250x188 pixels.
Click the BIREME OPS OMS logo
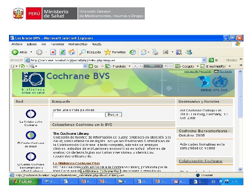[212, 84]
